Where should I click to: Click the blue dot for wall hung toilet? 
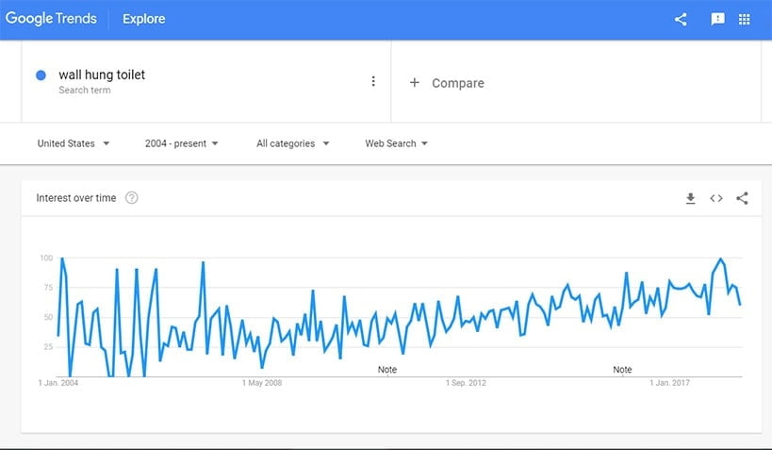click(x=41, y=75)
